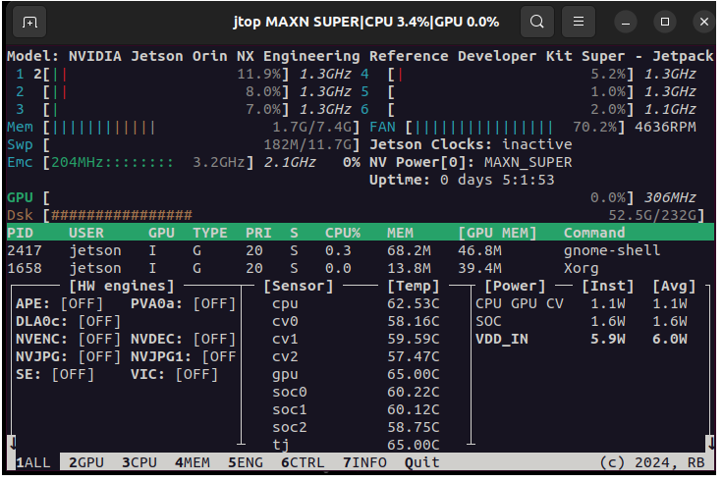The width and height of the screenshot is (723, 482).
Task: Open the 6CTRL control page
Action: point(302,461)
